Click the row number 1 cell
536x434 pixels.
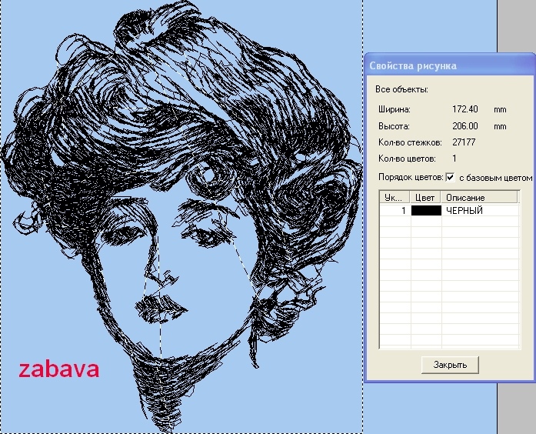tap(395, 211)
